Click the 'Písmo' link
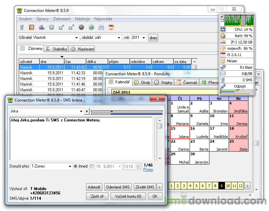Image resolution: width=269 pixels, height=211 pixels. pyautogui.click(x=148, y=170)
